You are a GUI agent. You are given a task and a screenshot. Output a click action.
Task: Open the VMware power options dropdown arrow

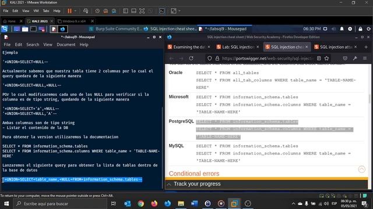pos(75,11)
